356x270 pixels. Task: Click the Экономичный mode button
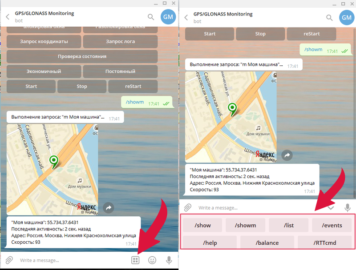tap(44, 71)
